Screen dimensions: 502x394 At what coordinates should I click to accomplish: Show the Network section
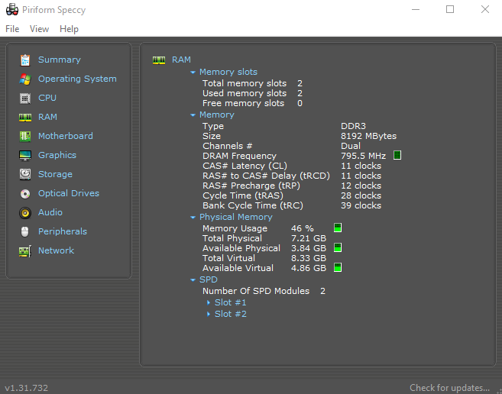point(56,250)
